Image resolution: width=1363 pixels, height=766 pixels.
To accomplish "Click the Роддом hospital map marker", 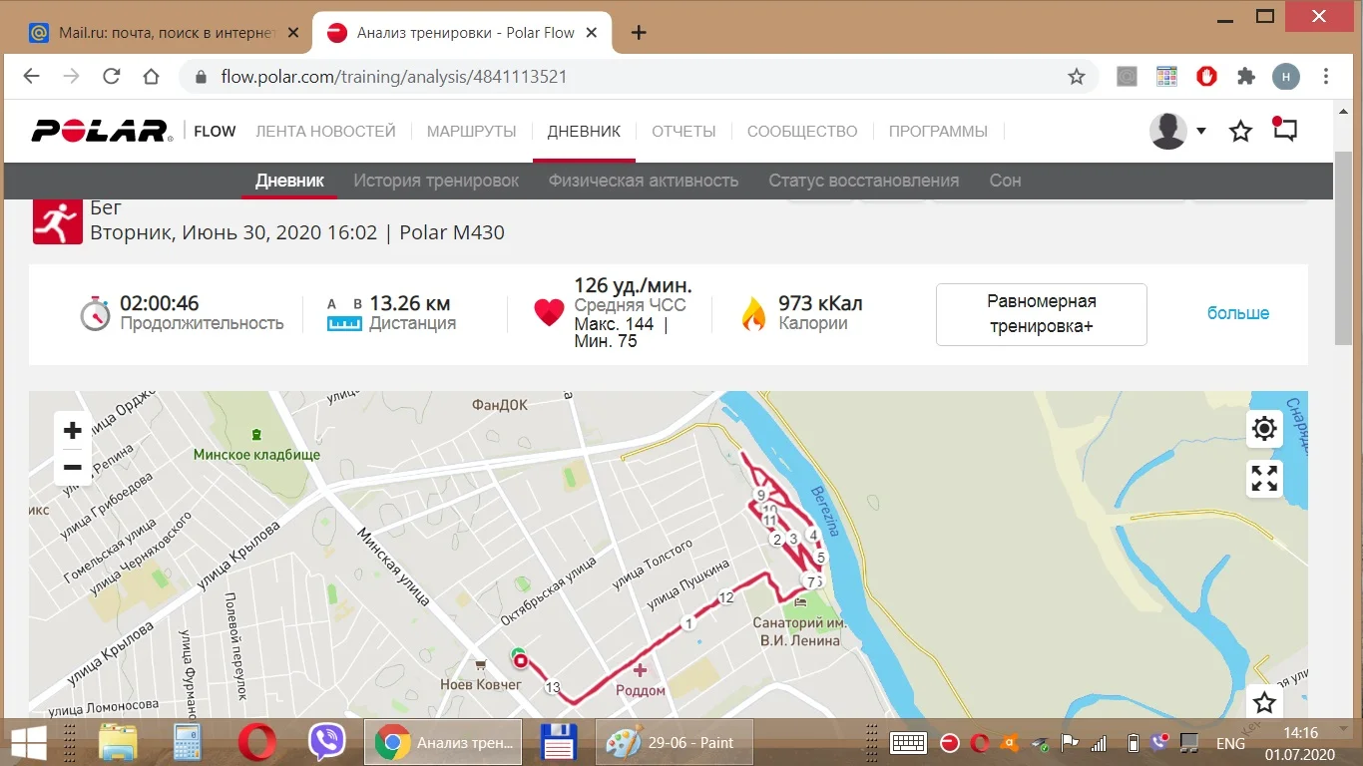I will pyautogui.click(x=640, y=670).
